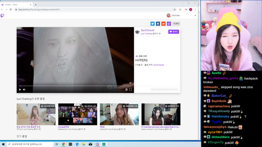Open clip creator ZackOweaS link
Image resolution: width=262 pixels, height=147 pixels.
pyautogui.click(x=159, y=65)
